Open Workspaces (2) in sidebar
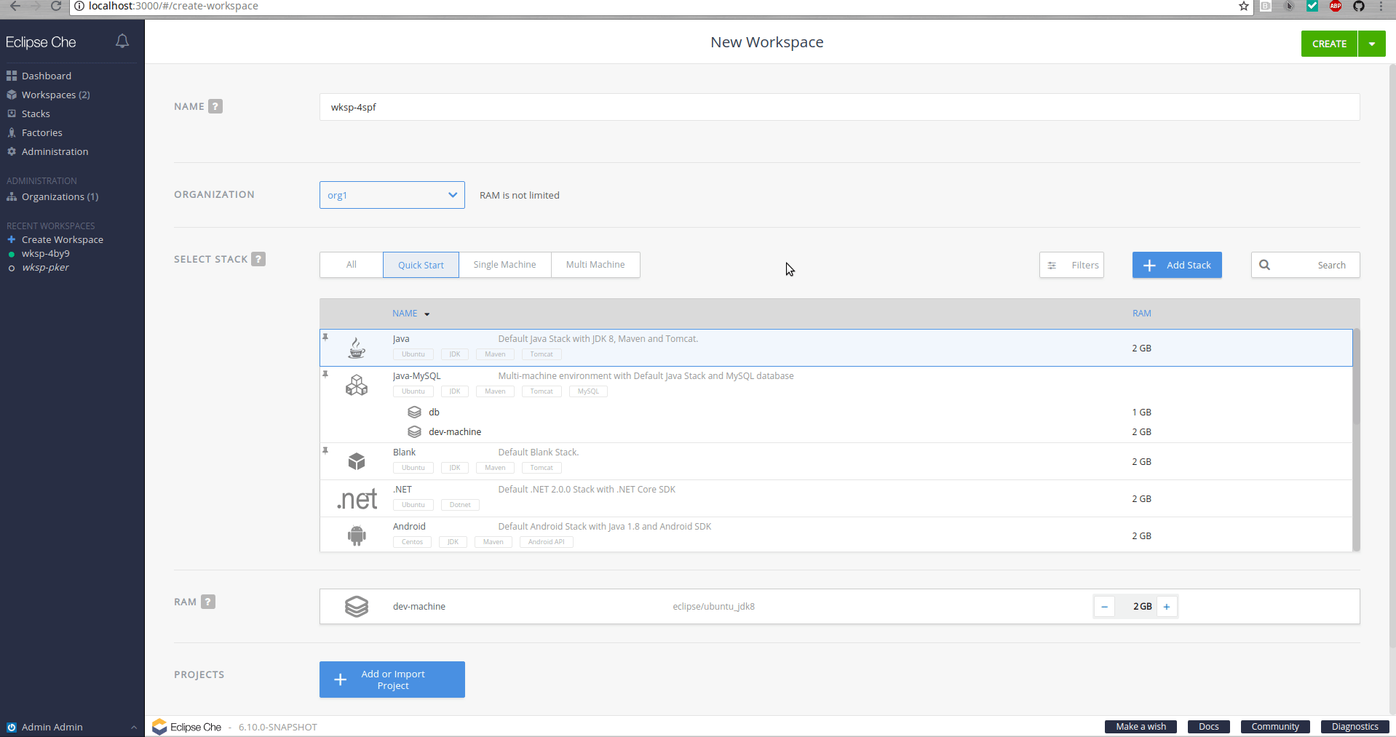This screenshot has width=1396, height=737. point(55,95)
